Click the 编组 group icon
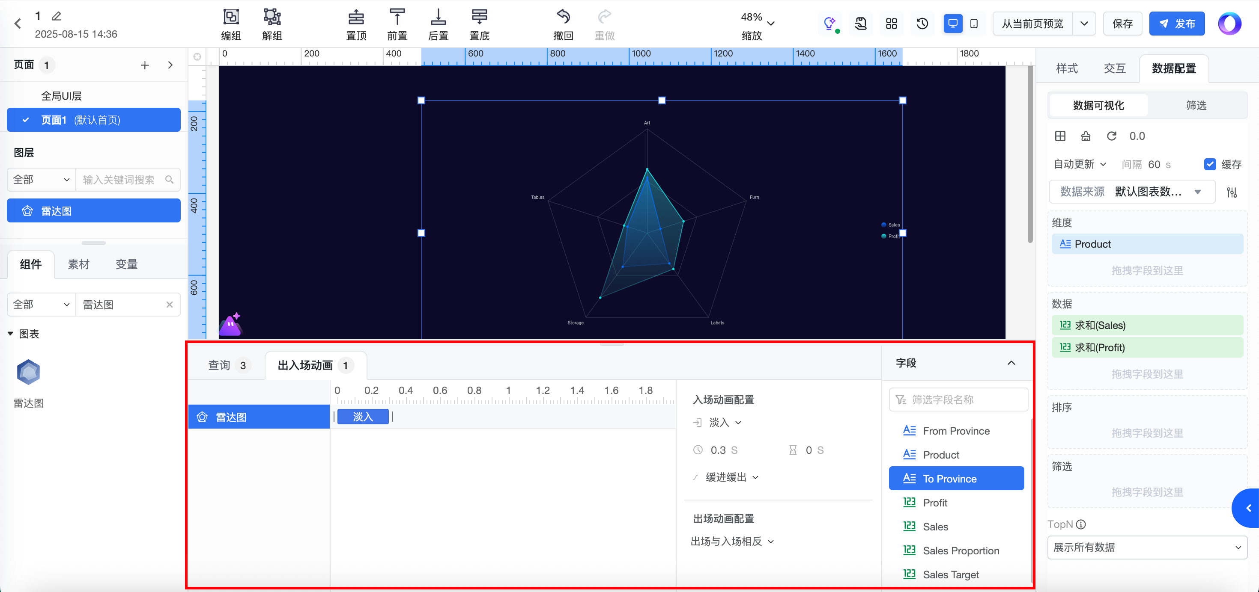1259x592 pixels. tap(231, 17)
